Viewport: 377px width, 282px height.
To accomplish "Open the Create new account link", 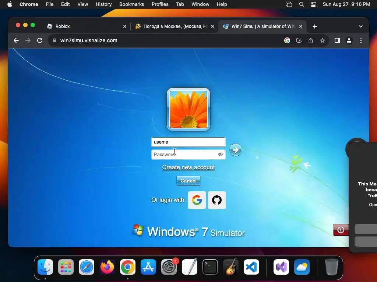I will (x=188, y=167).
